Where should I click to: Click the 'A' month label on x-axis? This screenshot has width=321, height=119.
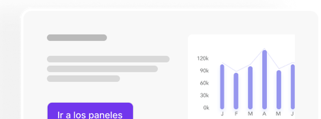[265, 114]
